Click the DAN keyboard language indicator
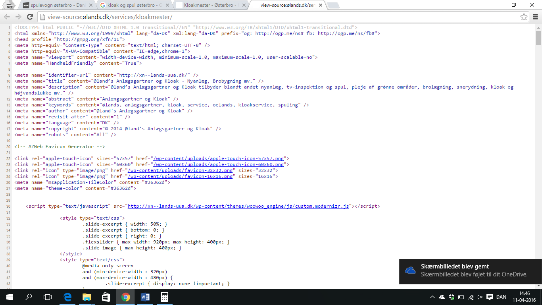The height and width of the screenshot is (305, 542). tap(501, 297)
